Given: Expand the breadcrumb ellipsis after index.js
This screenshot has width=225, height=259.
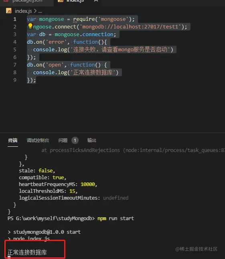Looking at the screenshot, I should coord(40,11).
